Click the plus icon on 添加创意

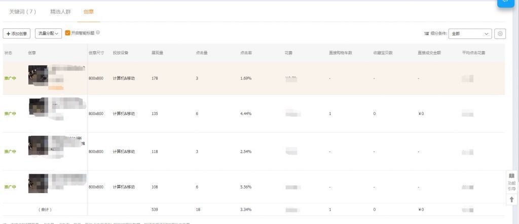[8, 33]
